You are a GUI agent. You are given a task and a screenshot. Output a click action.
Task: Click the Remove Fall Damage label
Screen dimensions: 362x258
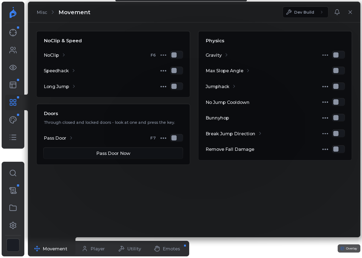tap(230, 149)
